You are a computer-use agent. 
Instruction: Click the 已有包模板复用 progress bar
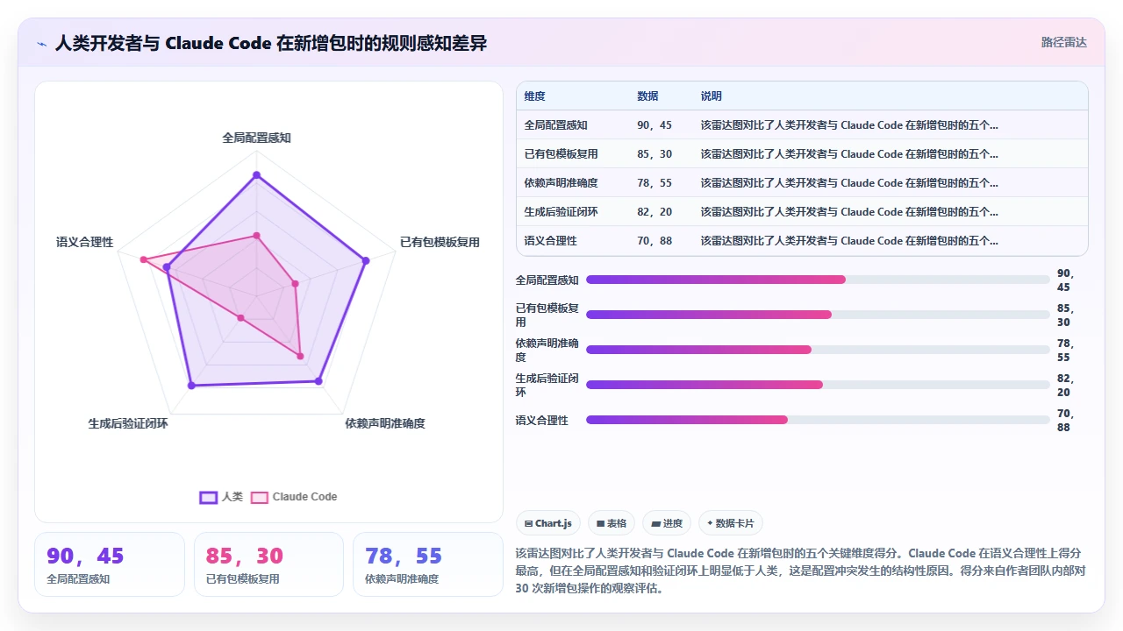(818, 315)
